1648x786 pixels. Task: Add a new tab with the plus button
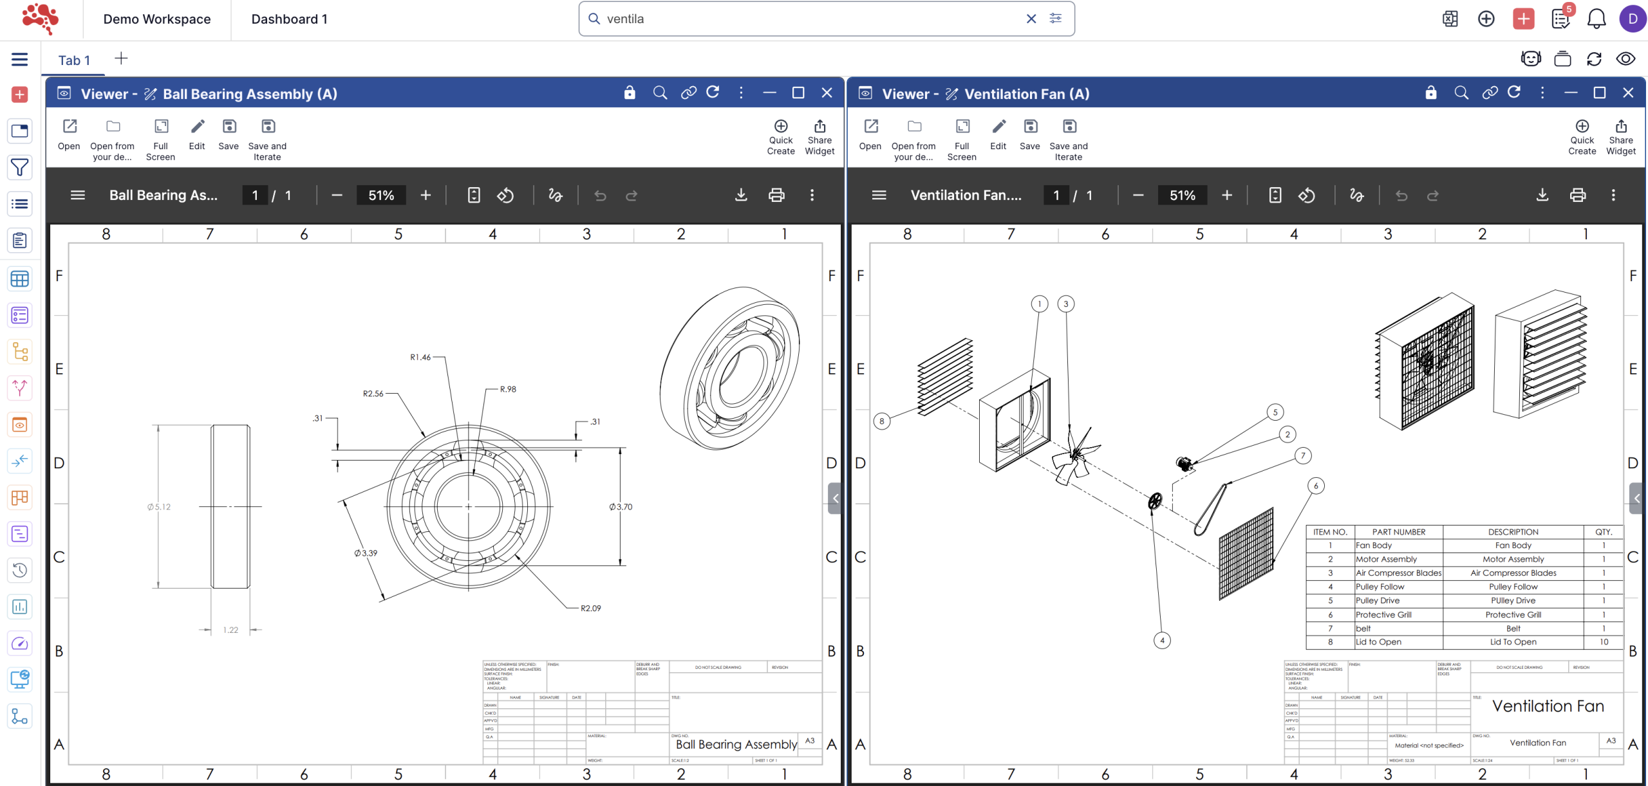[121, 59]
